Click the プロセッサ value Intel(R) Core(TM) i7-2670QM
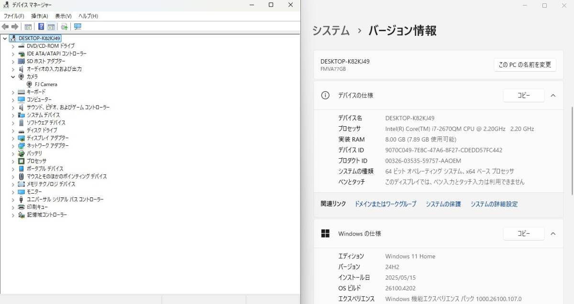This screenshot has width=574, height=304. click(x=460, y=129)
